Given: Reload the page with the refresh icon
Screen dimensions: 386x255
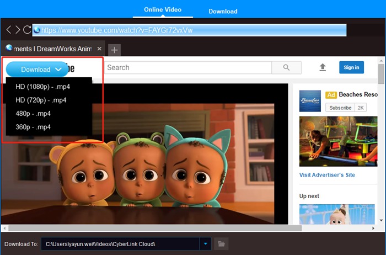Looking at the screenshot, I should click(x=27, y=30).
